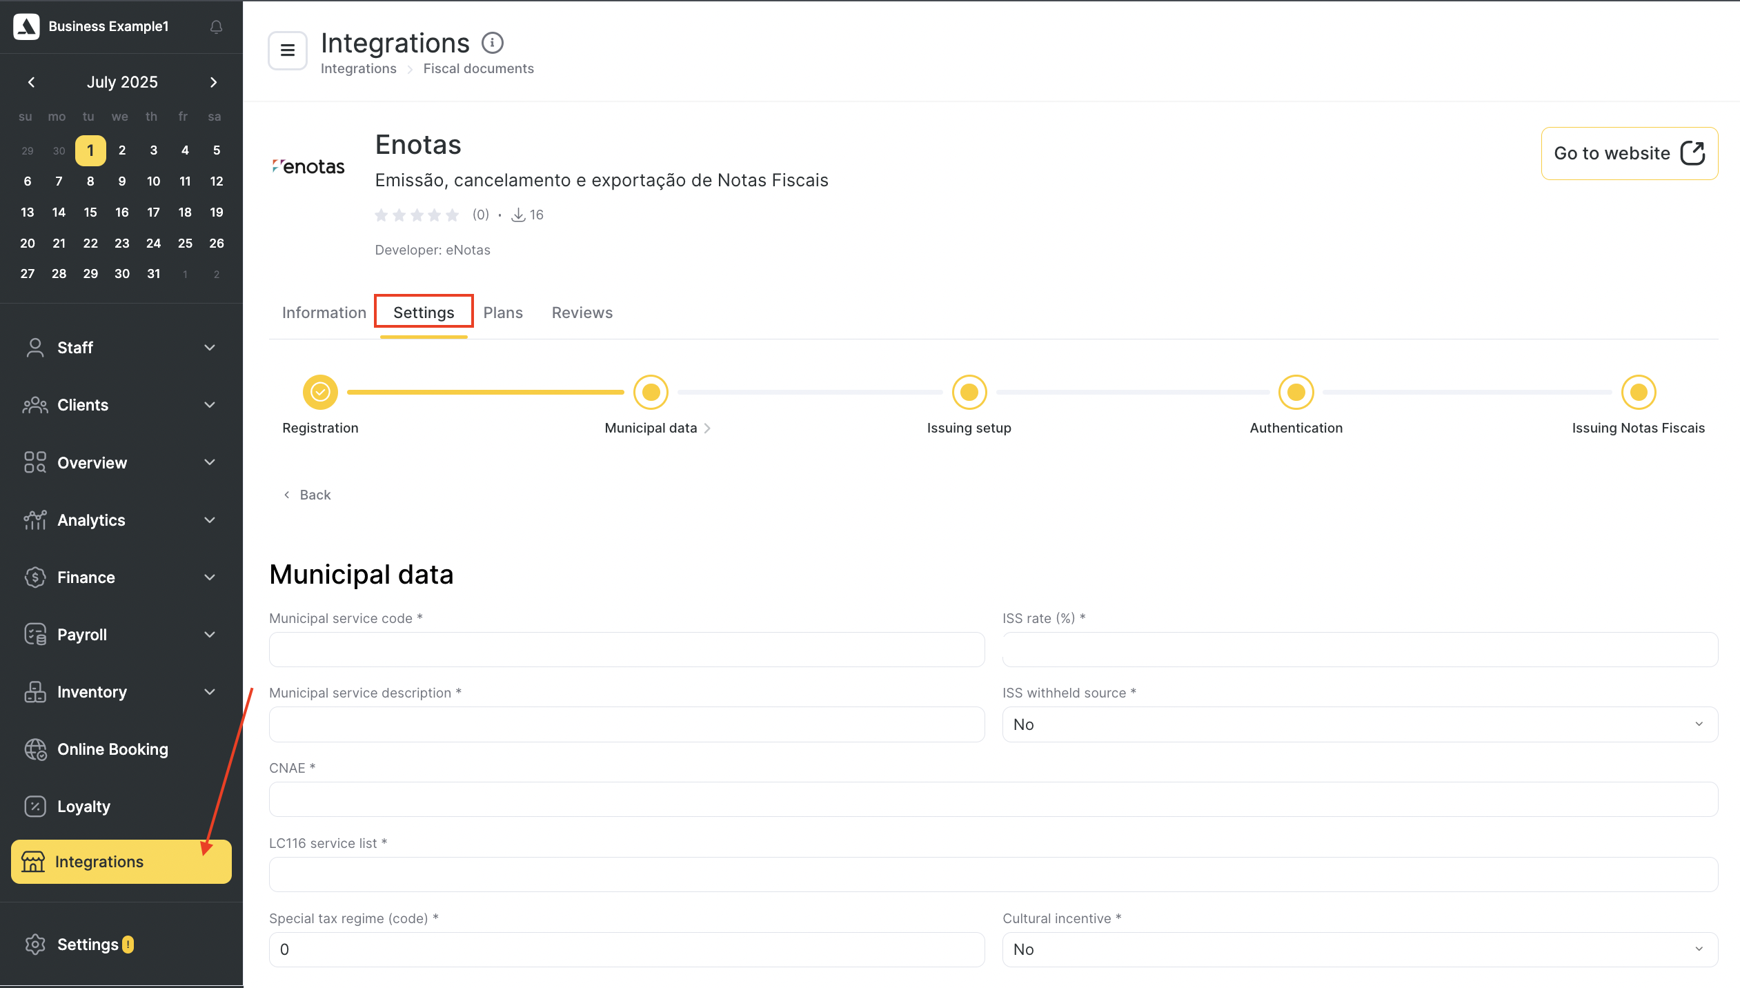Expand the Inventory menu chevron
Viewport: 1740px width, 988px height.
210,691
